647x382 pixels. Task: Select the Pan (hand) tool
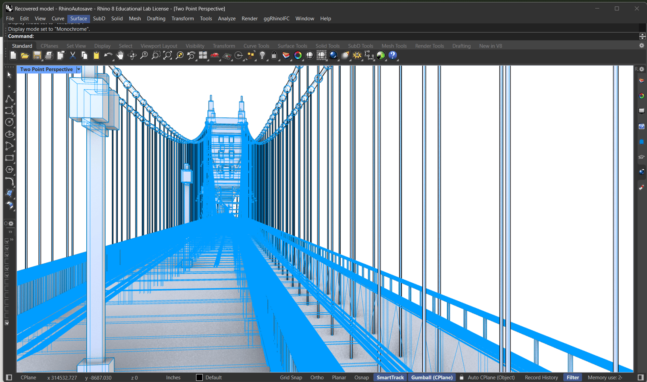click(x=120, y=55)
